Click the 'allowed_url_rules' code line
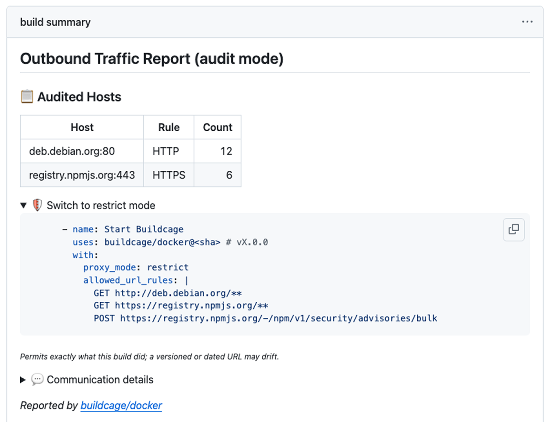Image resolution: width=550 pixels, height=422 pixels. point(136,280)
